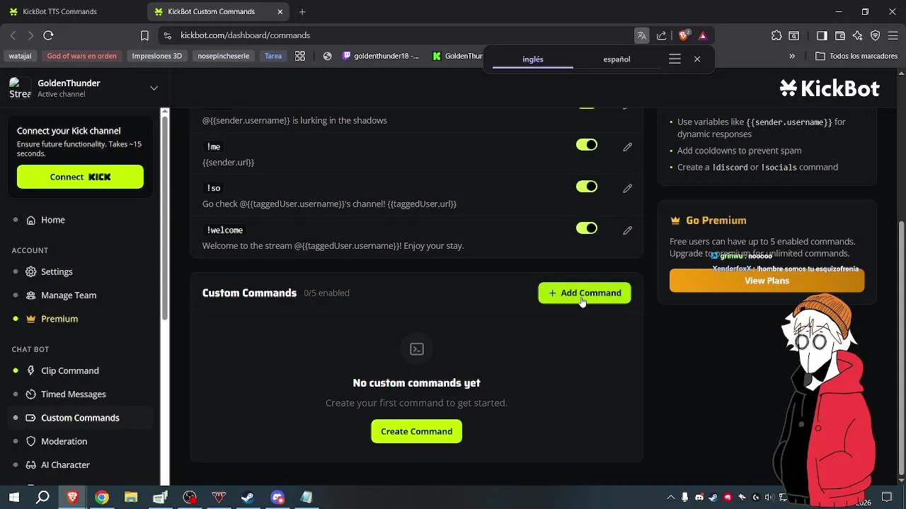Viewport: 906px width, 509px height.
Task: Open Windows Start menu
Action: coord(13,498)
